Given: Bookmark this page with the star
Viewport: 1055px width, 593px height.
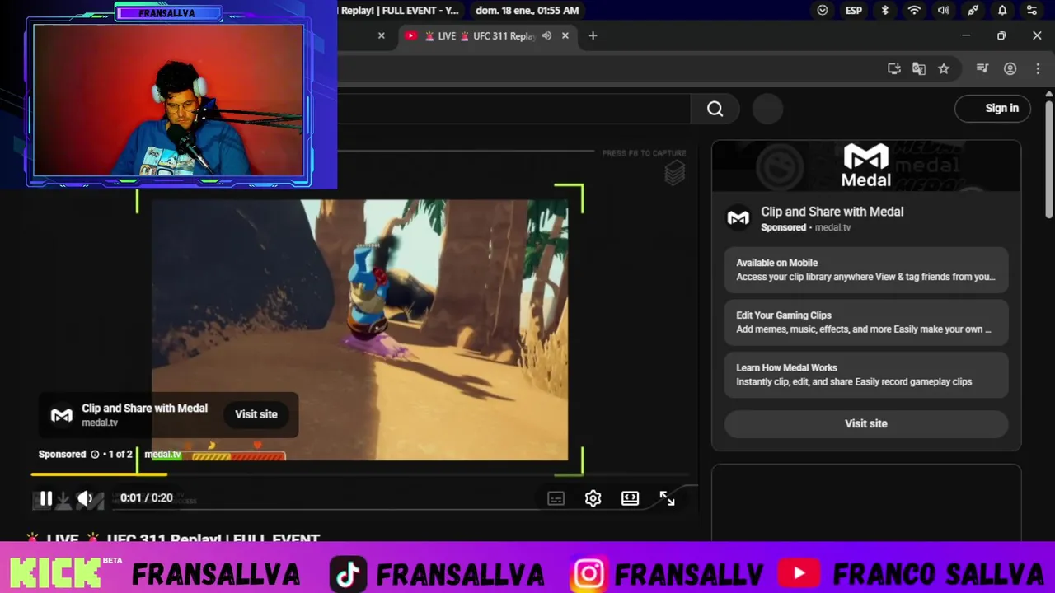Looking at the screenshot, I should (x=944, y=68).
